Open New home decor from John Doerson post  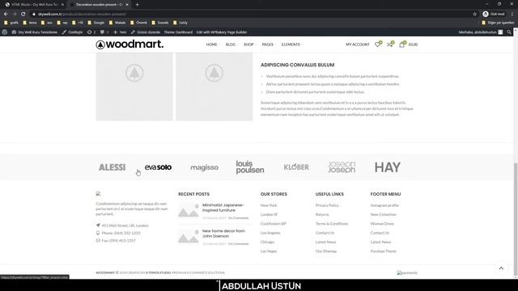223,234
